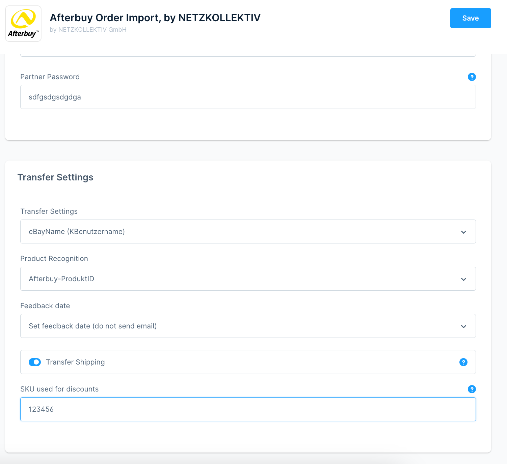Open the Product Recognition dropdown
507x464 pixels.
[x=248, y=279]
